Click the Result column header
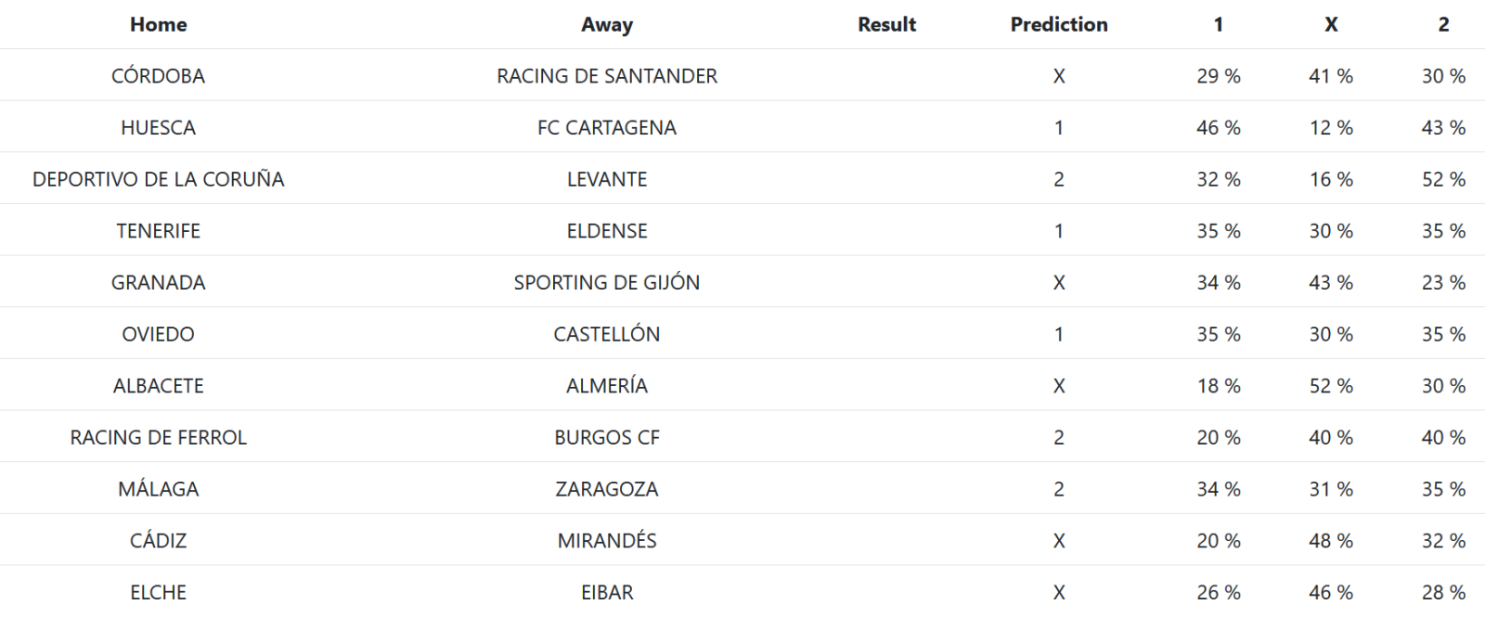Image resolution: width=1485 pixels, height=618 pixels. click(x=886, y=25)
